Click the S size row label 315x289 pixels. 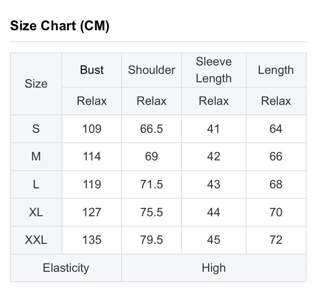tap(36, 129)
